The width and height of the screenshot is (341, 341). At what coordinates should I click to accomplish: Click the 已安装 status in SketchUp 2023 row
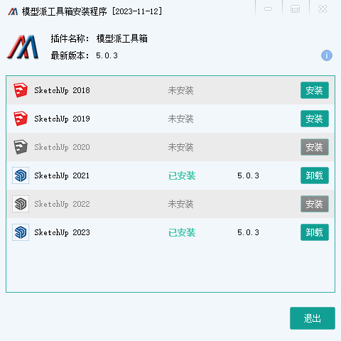coord(182,232)
